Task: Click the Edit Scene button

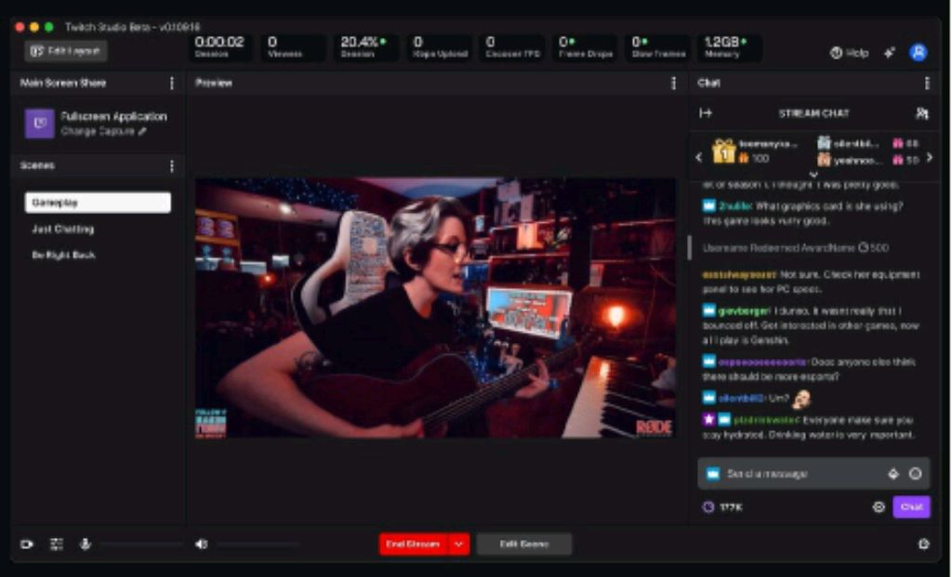Action: click(x=524, y=544)
